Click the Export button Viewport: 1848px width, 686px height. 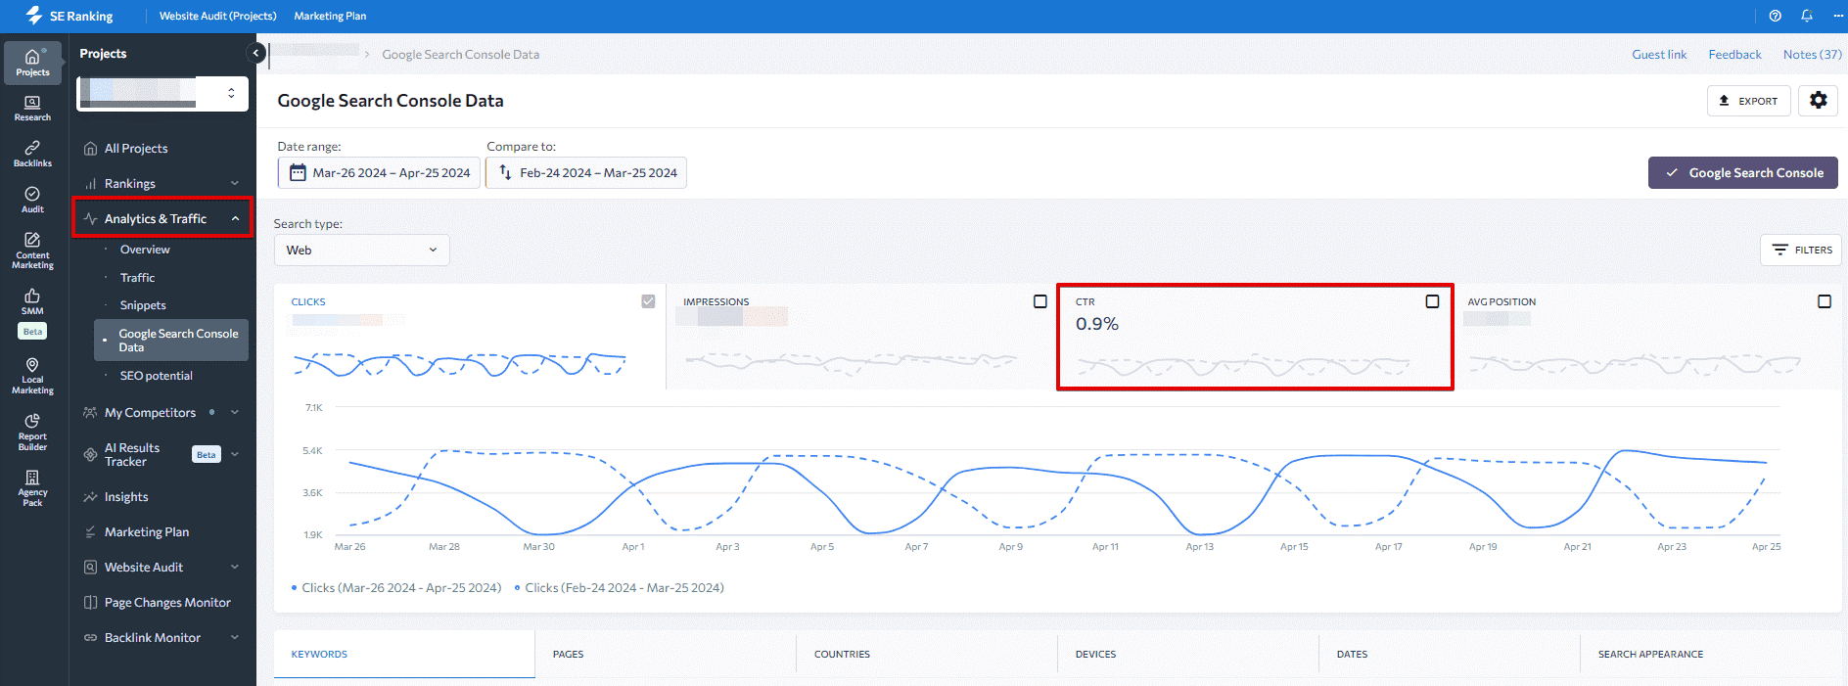[1749, 101]
